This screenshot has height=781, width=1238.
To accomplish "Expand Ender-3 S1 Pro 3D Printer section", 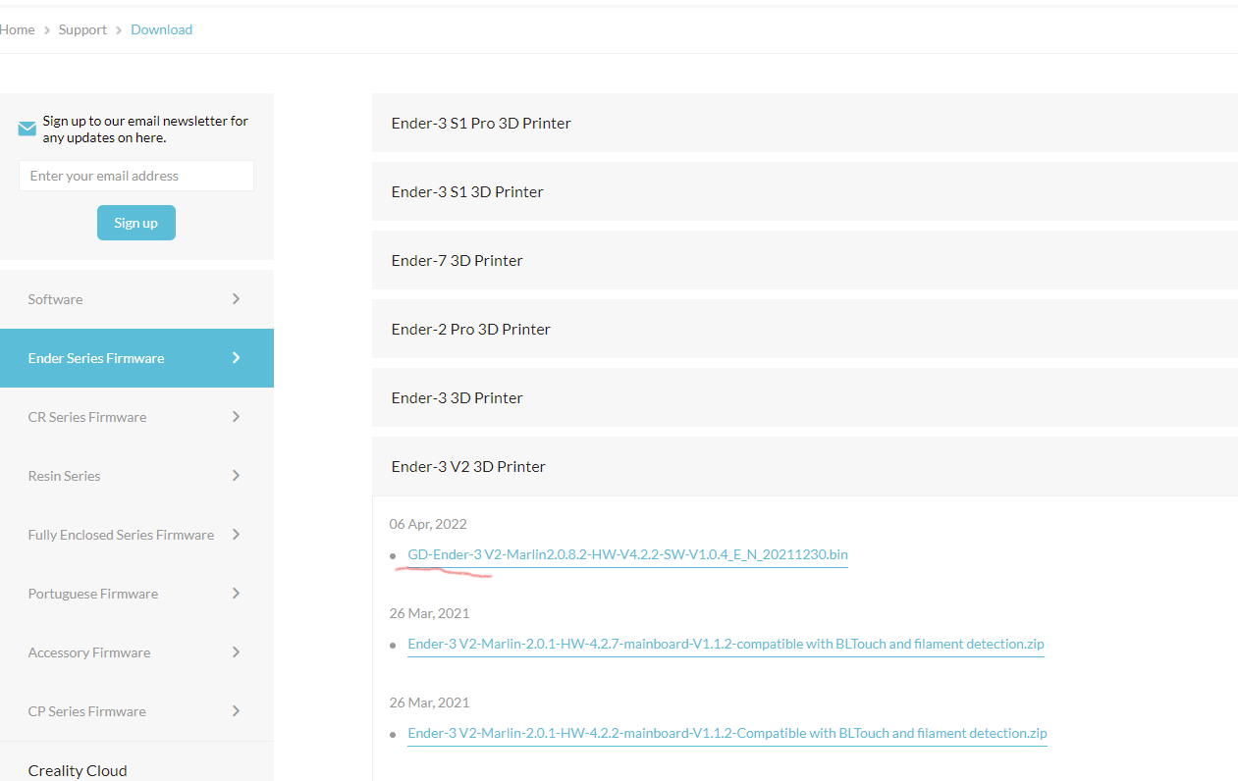I will (x=804, y=123).
